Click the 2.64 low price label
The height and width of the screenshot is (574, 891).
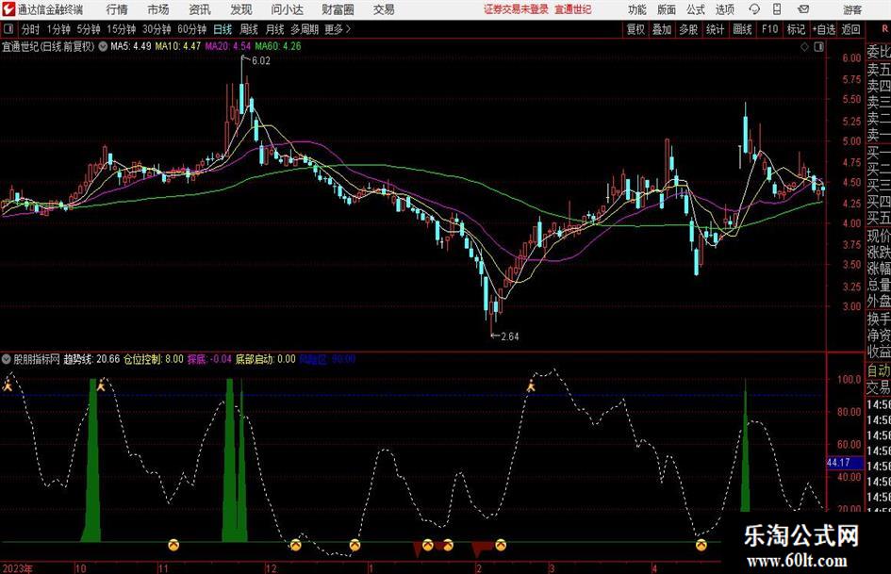(509, 336)
